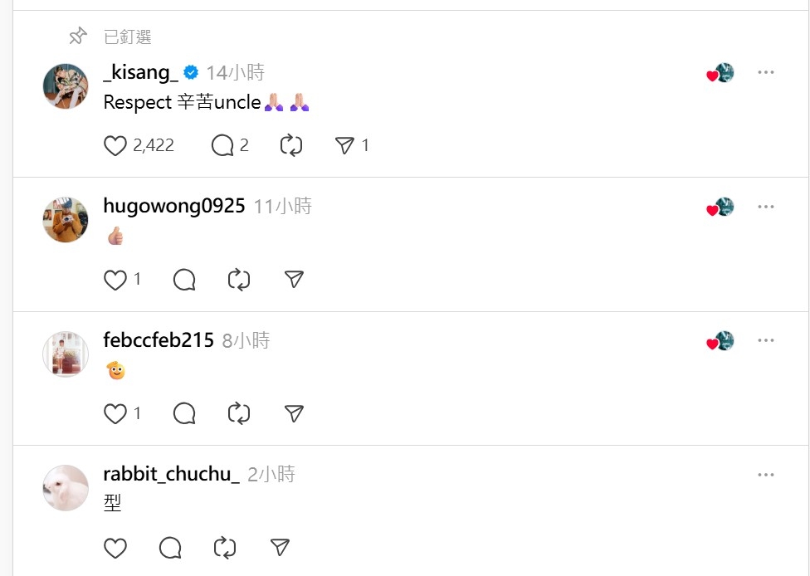
Task: Repost hugowong0925's comment
Action: (239, 281)
